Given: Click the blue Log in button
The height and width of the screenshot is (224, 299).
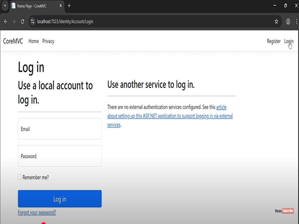Looking at the screenshot, I should (60, 199).
